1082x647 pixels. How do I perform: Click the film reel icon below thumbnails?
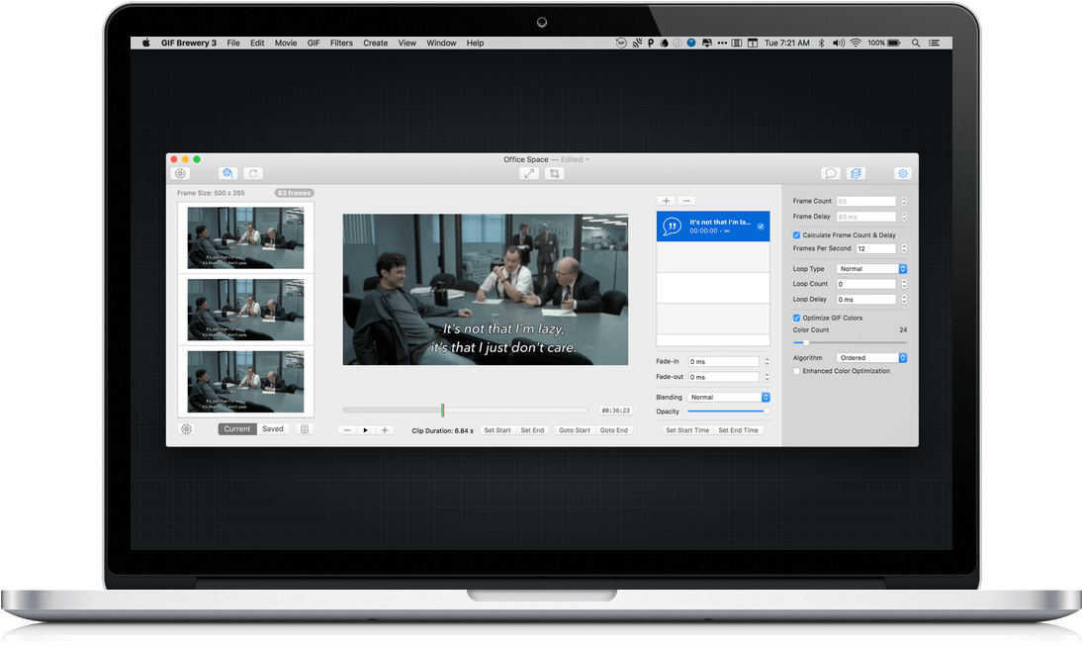(186, 429)
